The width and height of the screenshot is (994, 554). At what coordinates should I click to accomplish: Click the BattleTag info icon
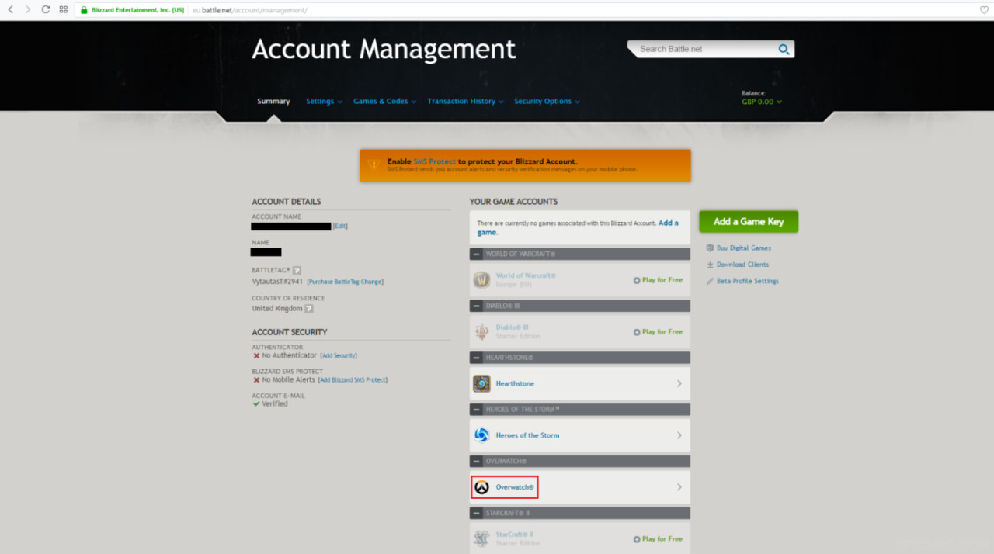coord(297,270)
